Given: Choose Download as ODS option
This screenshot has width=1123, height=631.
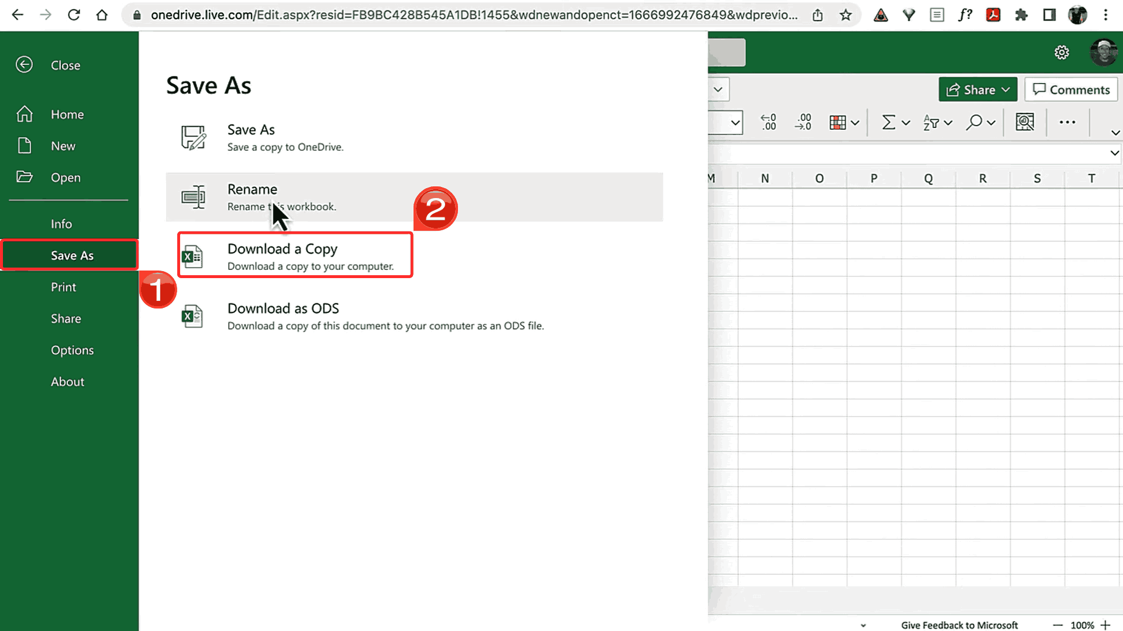Looking at the screenshot, I should click(x=414, y=316).
